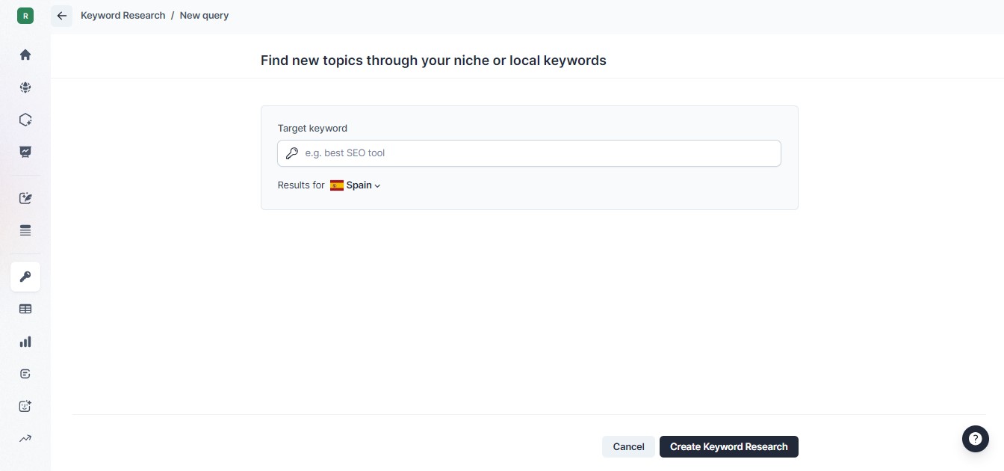This screenshot has width=1004, height=471.
Task: Click the bar chart sidebar icon
Action: (25, 342)
